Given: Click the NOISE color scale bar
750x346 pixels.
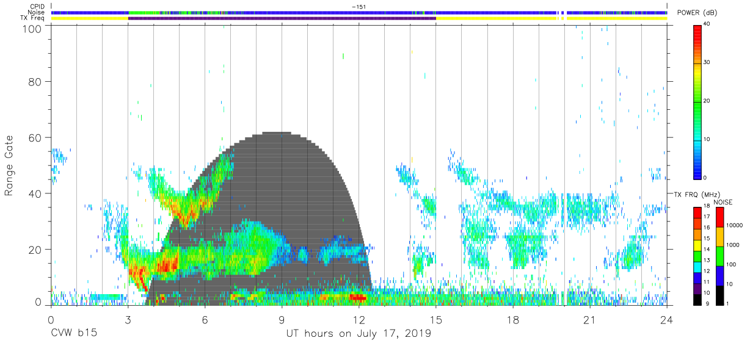Looking at the screenshot, I should tap(719, 256).
